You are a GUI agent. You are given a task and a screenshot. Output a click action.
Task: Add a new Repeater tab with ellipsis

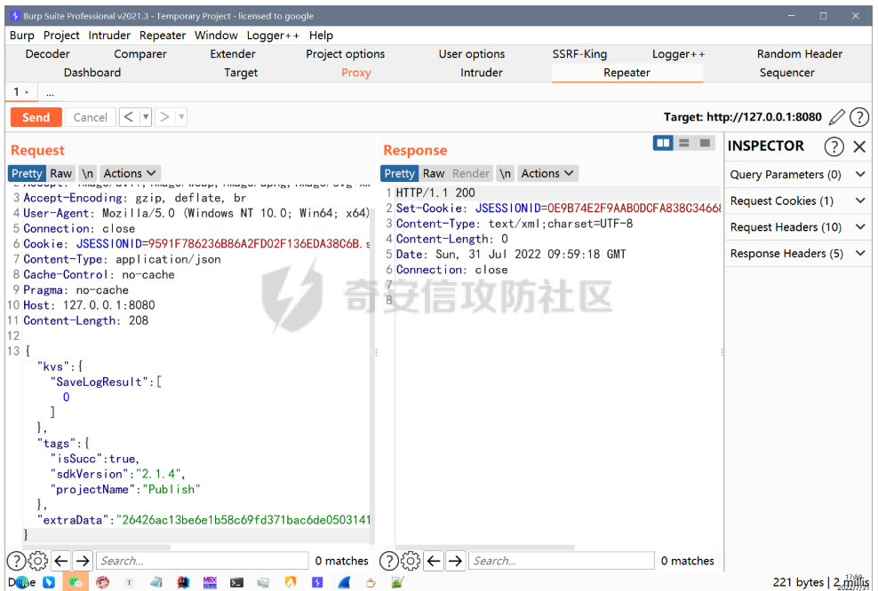[51, 92]
